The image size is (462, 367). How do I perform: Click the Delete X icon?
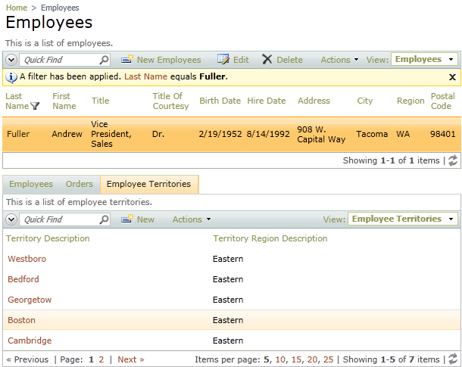click(x=267, y=60)
